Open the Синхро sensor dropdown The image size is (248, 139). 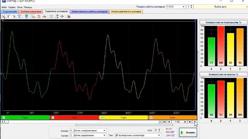point(88,131)
